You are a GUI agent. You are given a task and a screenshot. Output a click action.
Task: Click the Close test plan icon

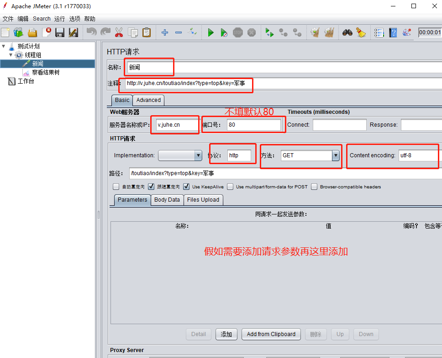click(47, 32)
